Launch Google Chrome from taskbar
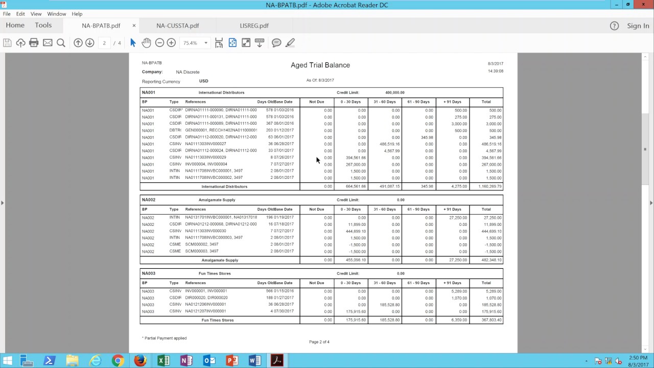This screenshot has height=368, width=654. 118,361
